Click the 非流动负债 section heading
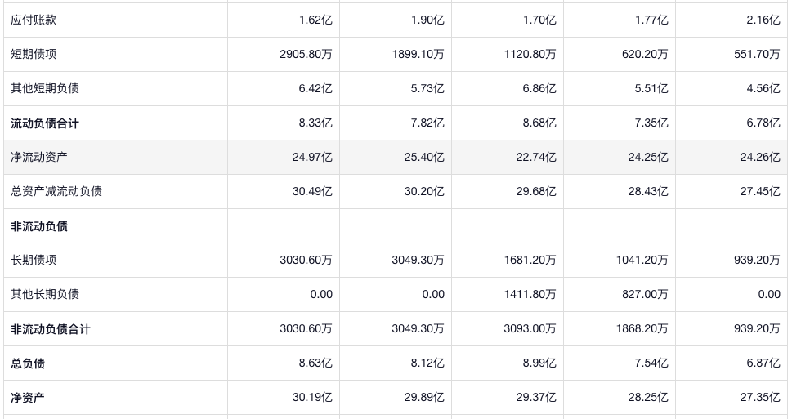 click(39, 226)
